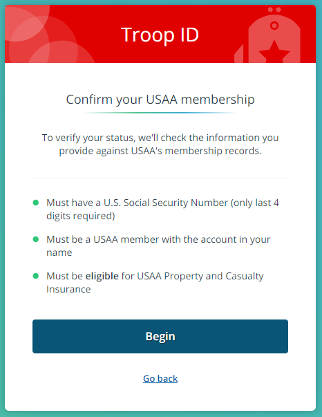The image size is (322, 417).
Task: Click green bullet beside Property and Casualty requirement
Action: [36, 276]
